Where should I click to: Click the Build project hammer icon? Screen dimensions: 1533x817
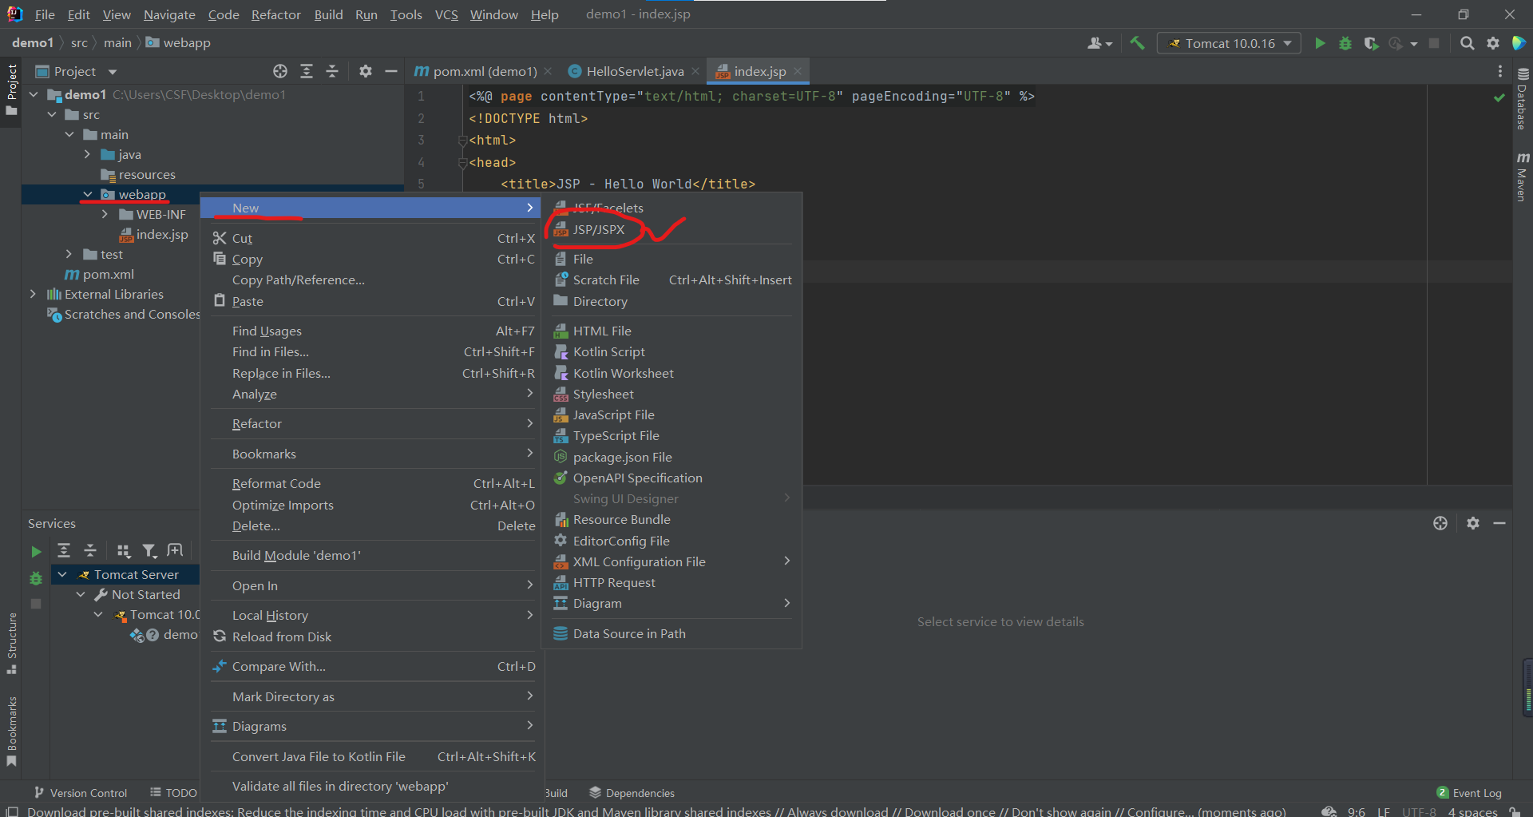(x=1138, y=43)
